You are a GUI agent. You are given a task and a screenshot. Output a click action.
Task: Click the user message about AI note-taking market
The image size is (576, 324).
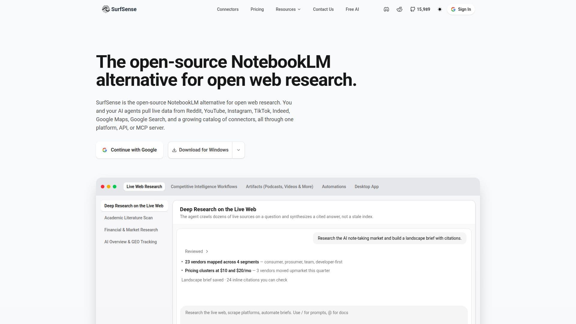(389, 238)
